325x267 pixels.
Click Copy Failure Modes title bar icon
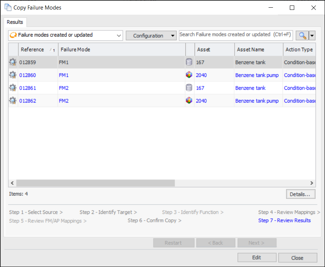click(x=8, y=8)
